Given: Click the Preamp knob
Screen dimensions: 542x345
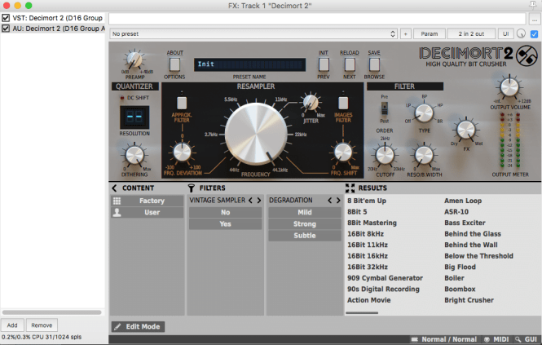Looking at the screenshot, I should coord(134,60).
